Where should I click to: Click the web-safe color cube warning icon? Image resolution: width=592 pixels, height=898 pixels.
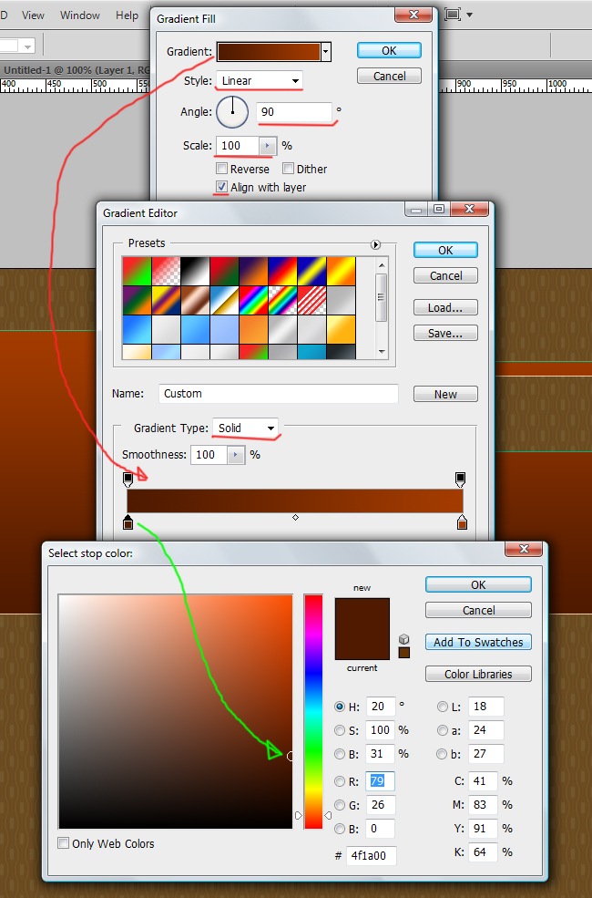tap(403, 639)
